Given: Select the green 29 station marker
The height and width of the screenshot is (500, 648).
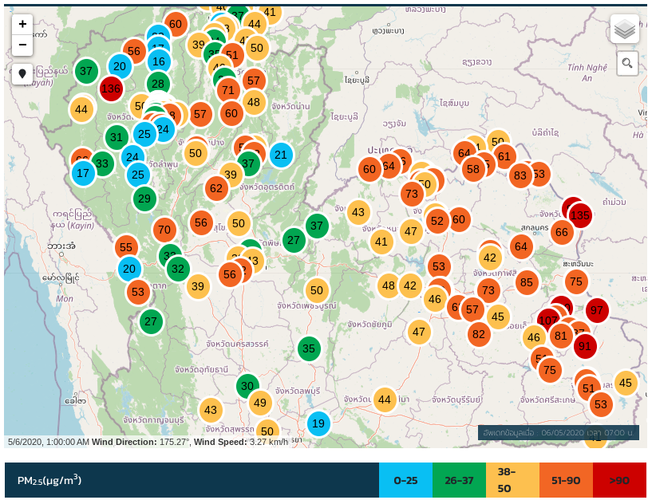Looking at the screenshot, I should (144, 199).
